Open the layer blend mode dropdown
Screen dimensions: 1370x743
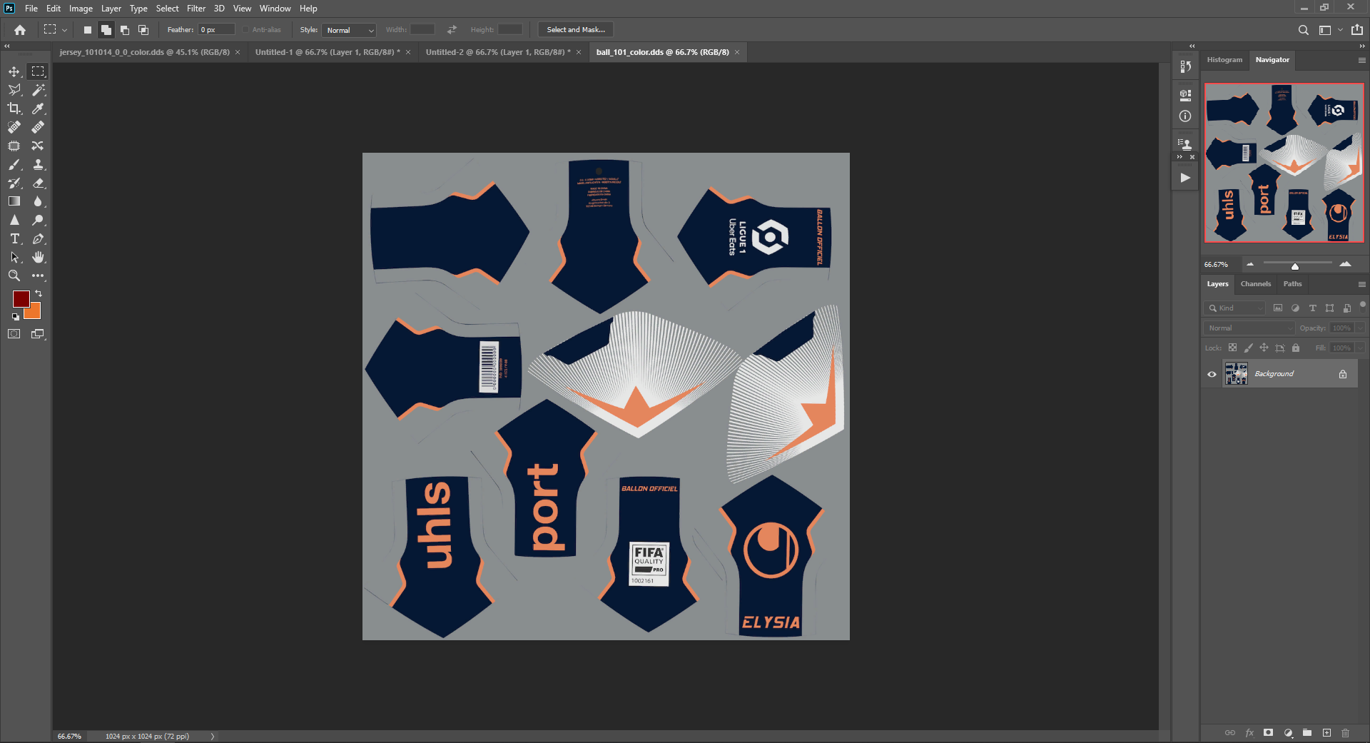(1249, 328)
